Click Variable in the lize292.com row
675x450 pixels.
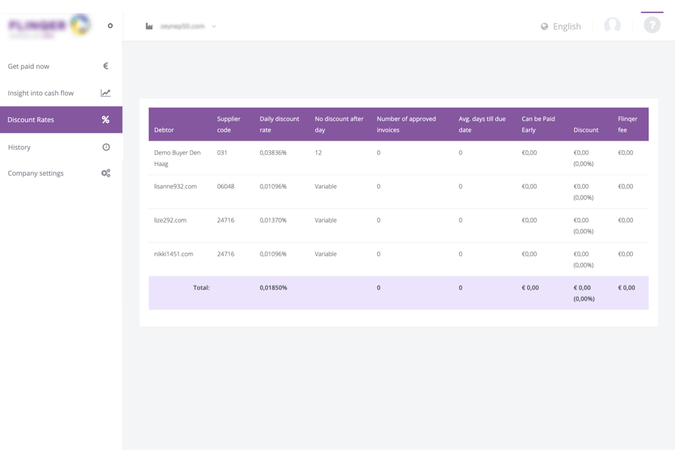pos(326,220)
